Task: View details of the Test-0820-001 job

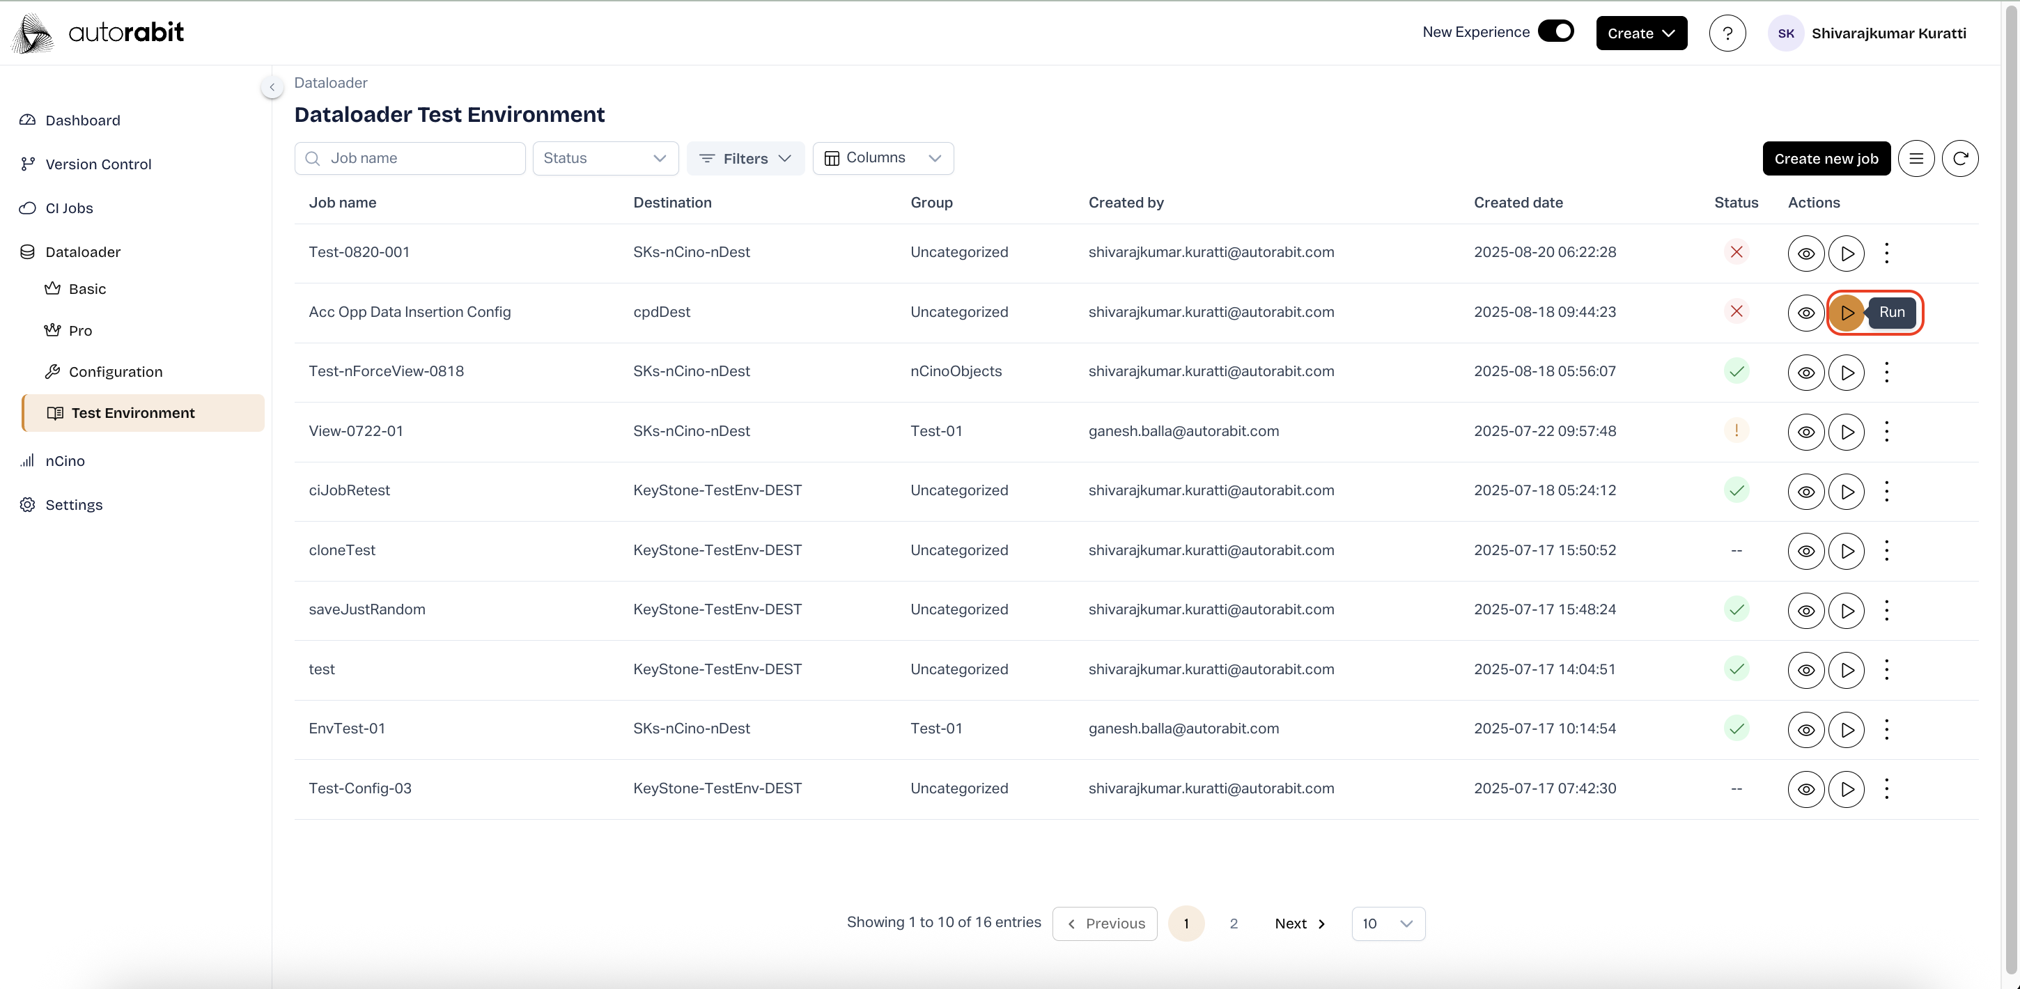Action: click(1805, 254)
